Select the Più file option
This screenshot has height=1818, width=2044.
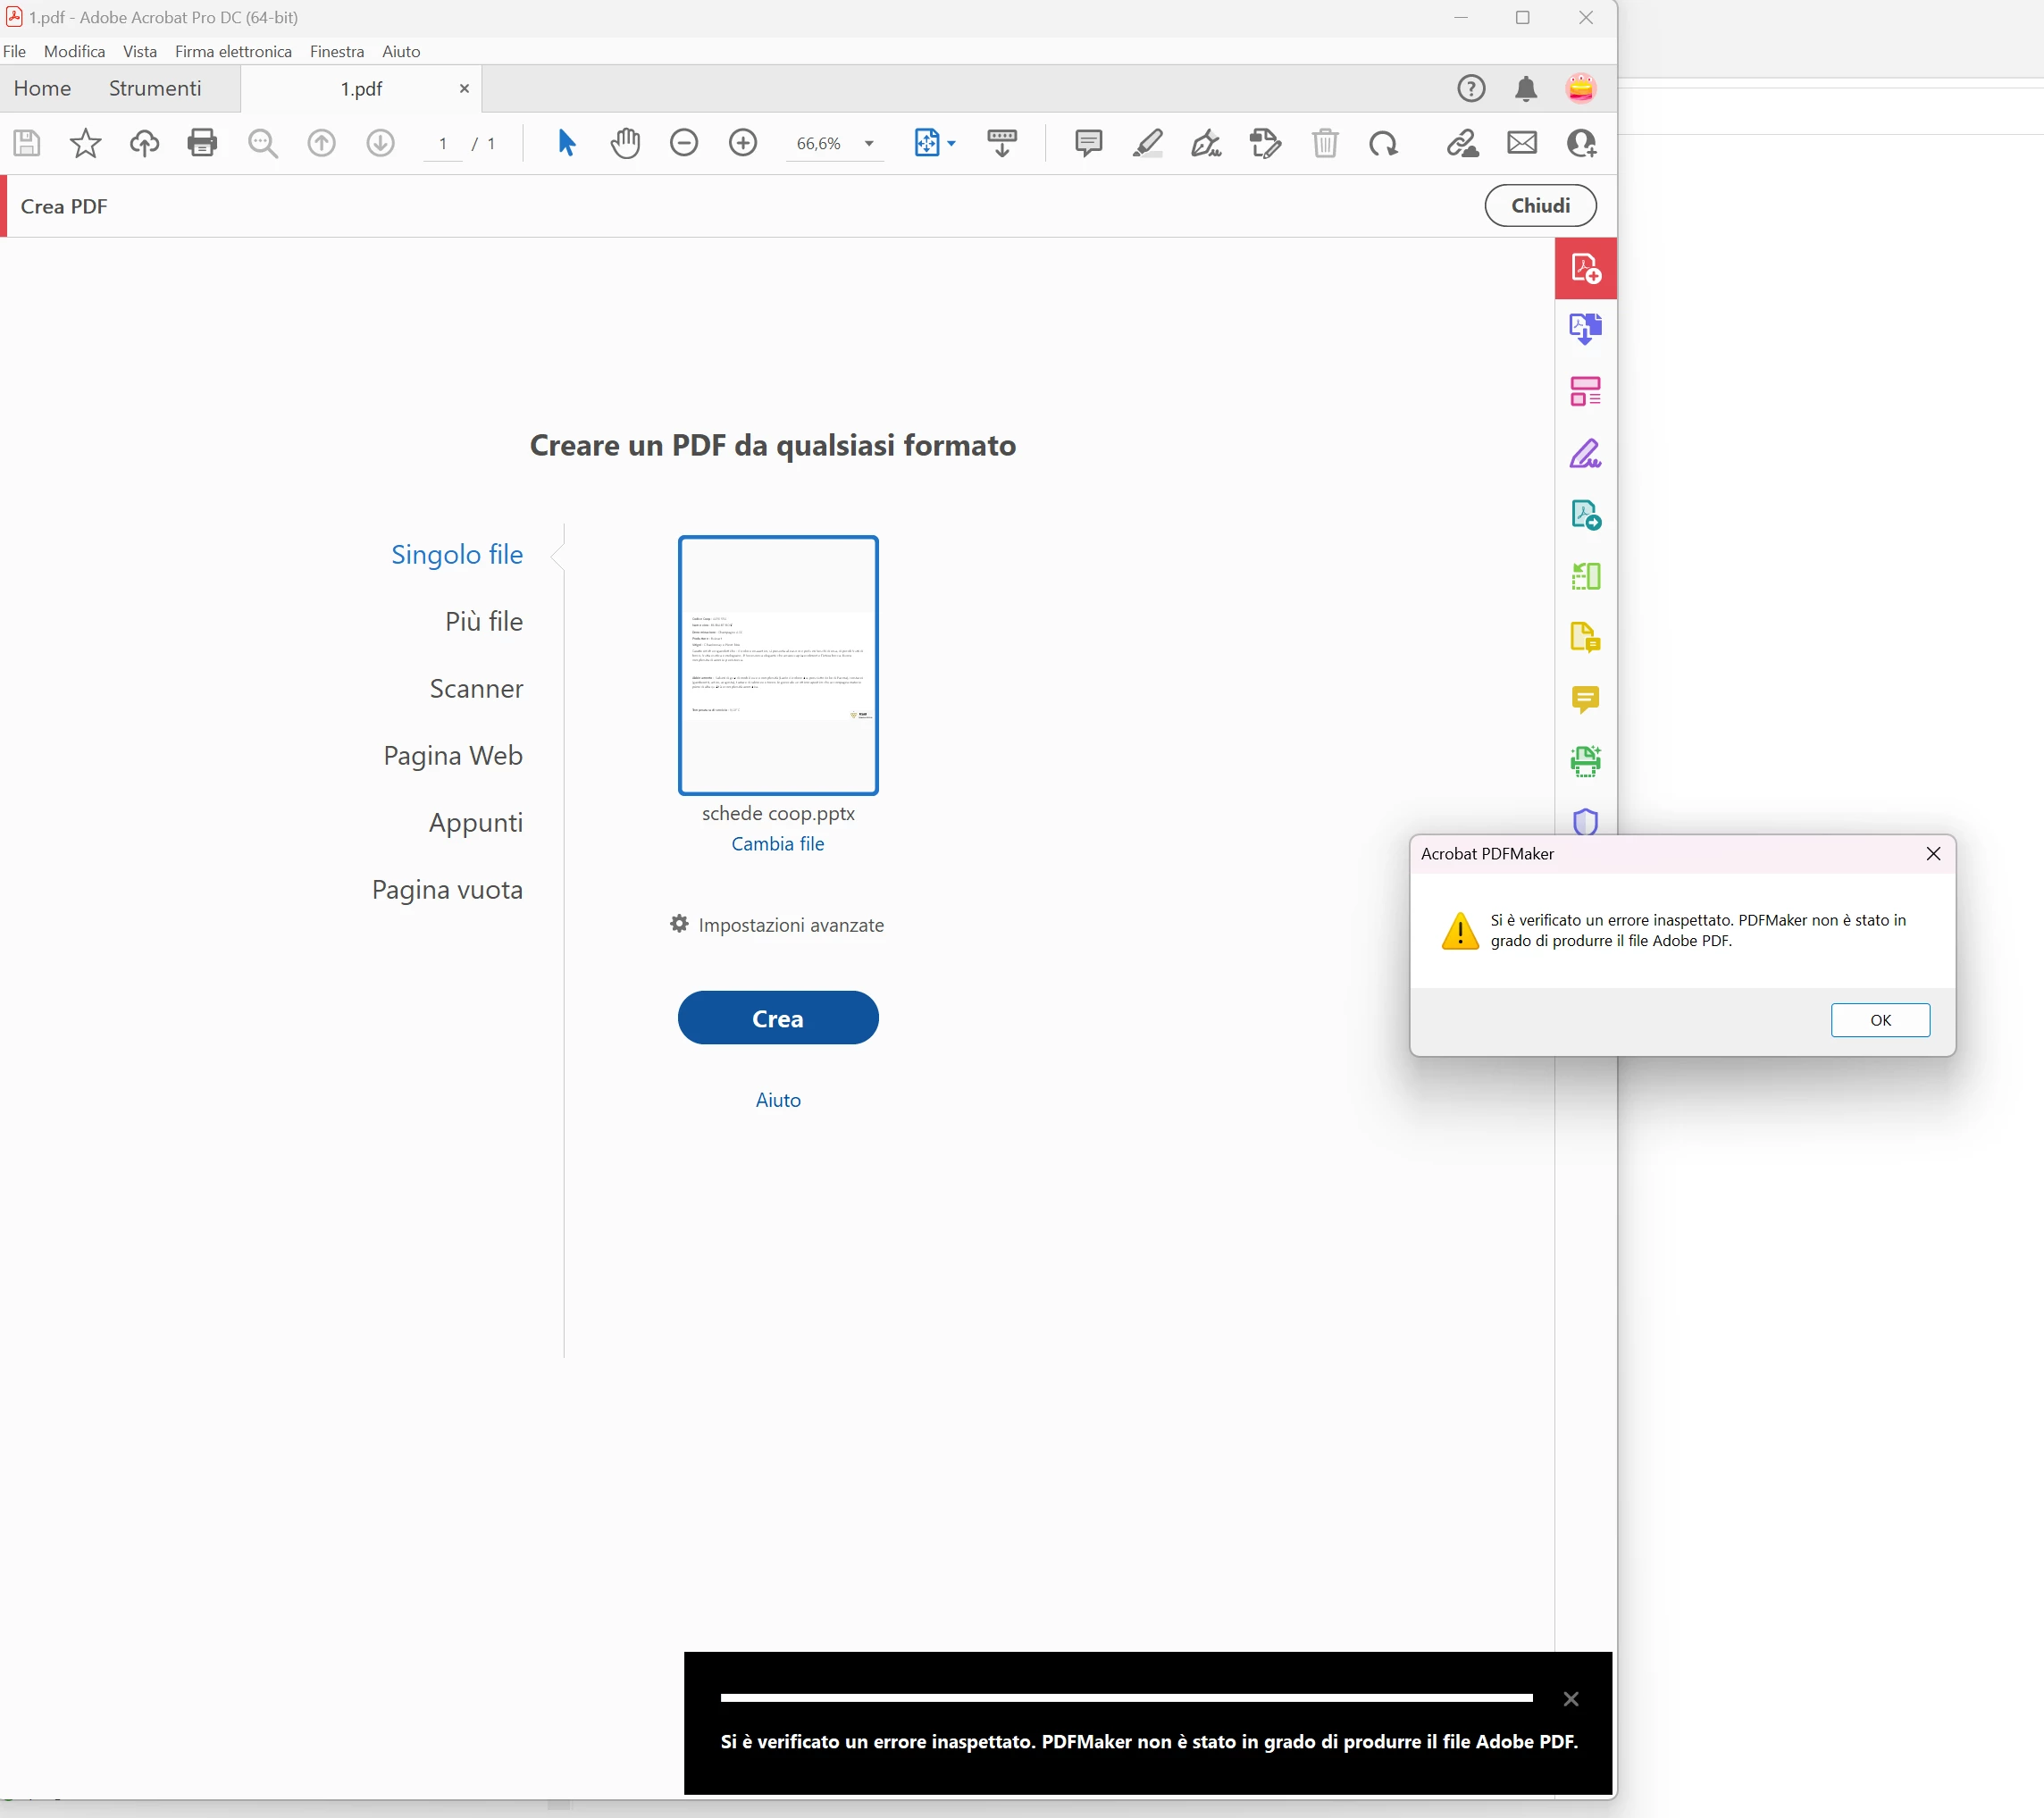click(484, 621)
